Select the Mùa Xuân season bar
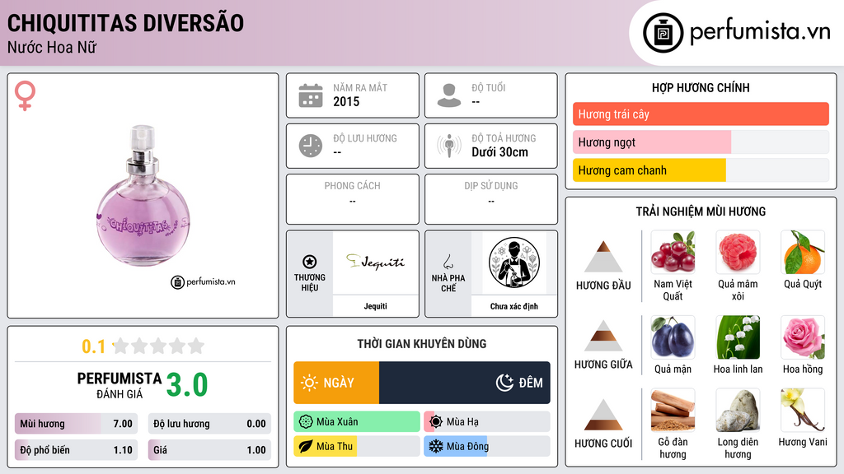 coord(357,422)
